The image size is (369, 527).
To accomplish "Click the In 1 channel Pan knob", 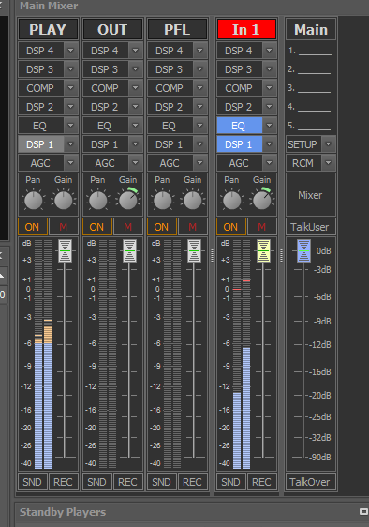I will tap(231, 201).
